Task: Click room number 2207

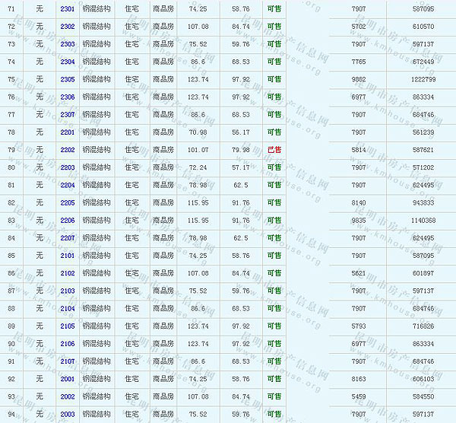Action: 67,238
